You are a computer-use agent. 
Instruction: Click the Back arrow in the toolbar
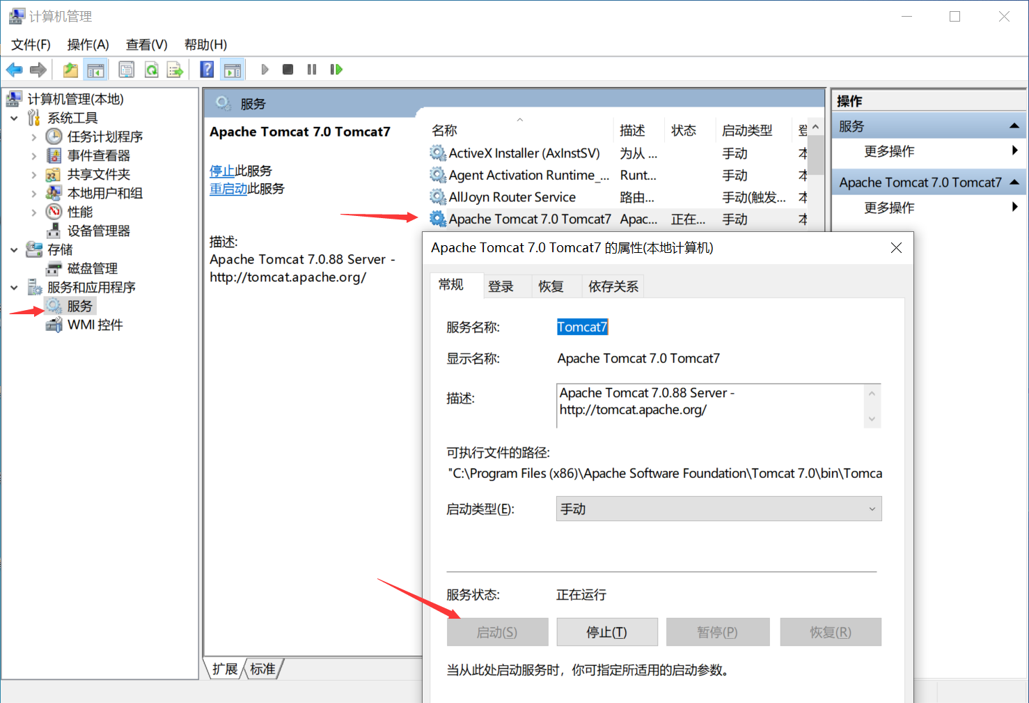15,70
